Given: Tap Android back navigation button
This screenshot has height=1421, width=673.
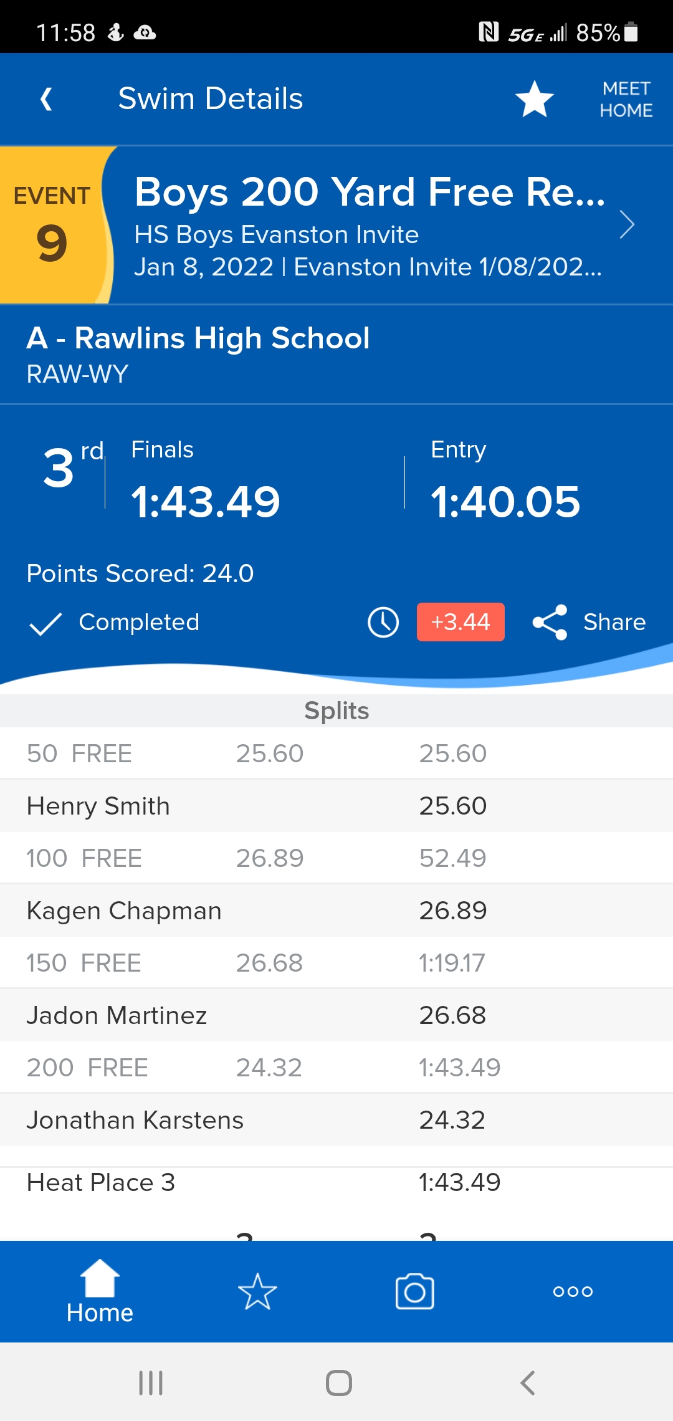Looking at the screenshot, I should 527,1383.
